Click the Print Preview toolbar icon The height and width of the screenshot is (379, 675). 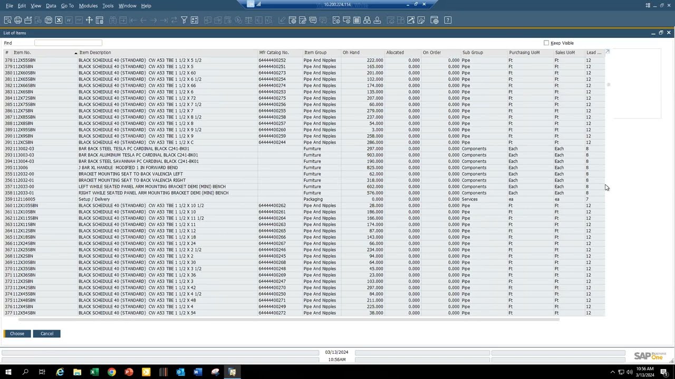[8, 20]
